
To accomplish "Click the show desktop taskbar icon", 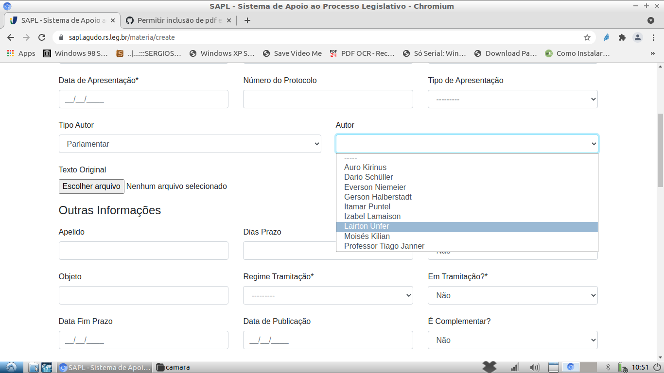I will click(x=553, y=367).
